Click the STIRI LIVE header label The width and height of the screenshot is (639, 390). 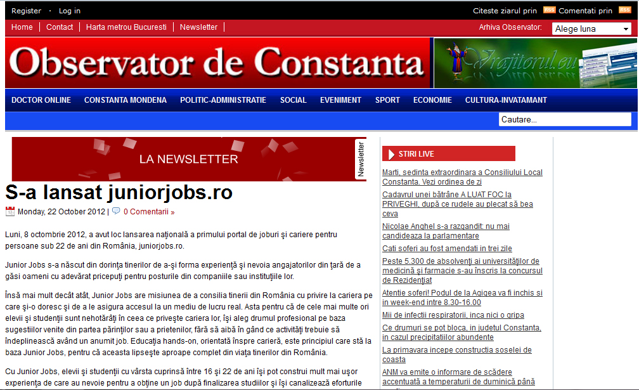click(x=416, y=154)
